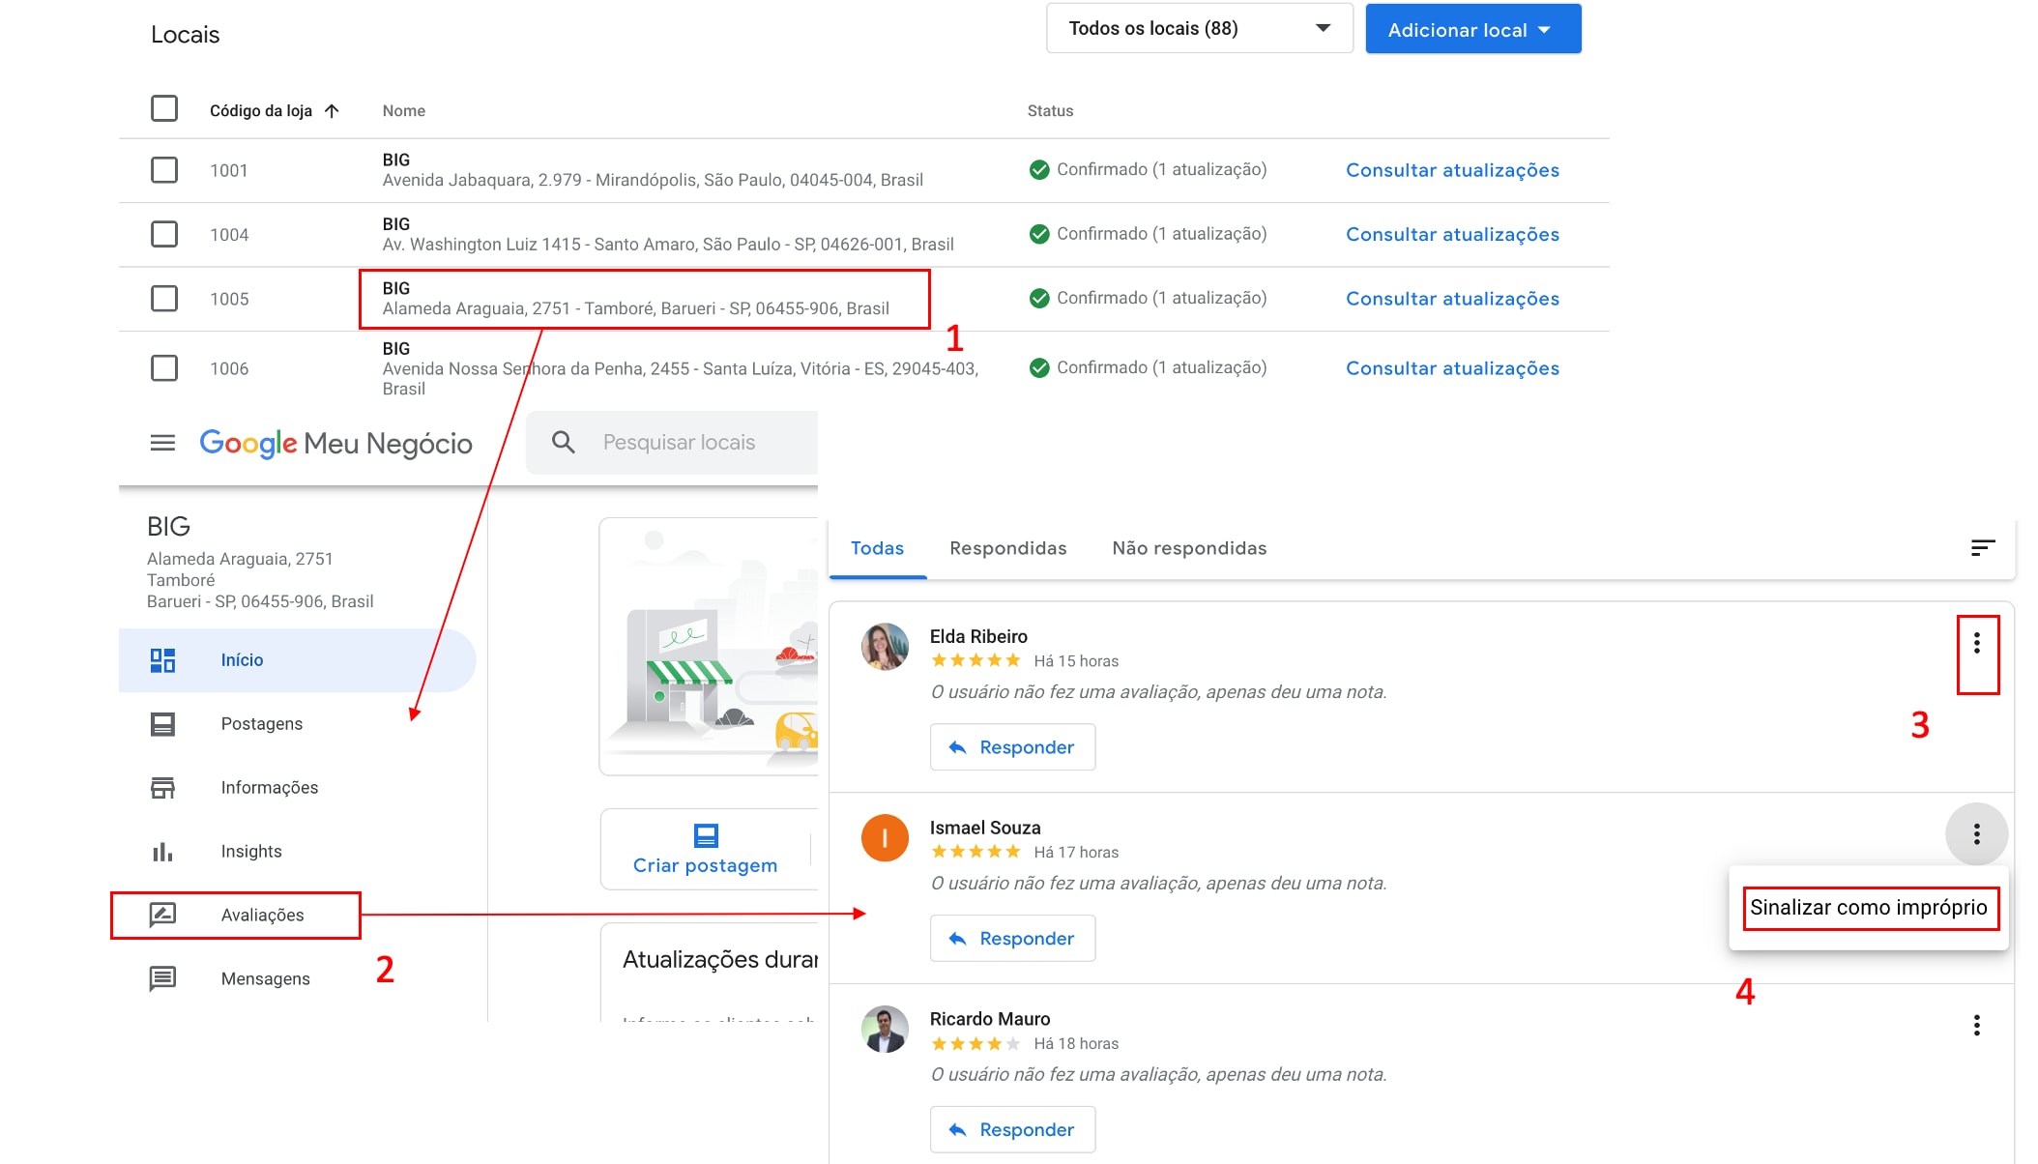Open Início in the sidebar

pos(297,660)
